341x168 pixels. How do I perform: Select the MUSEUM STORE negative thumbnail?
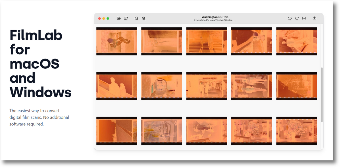pos(207,86)
